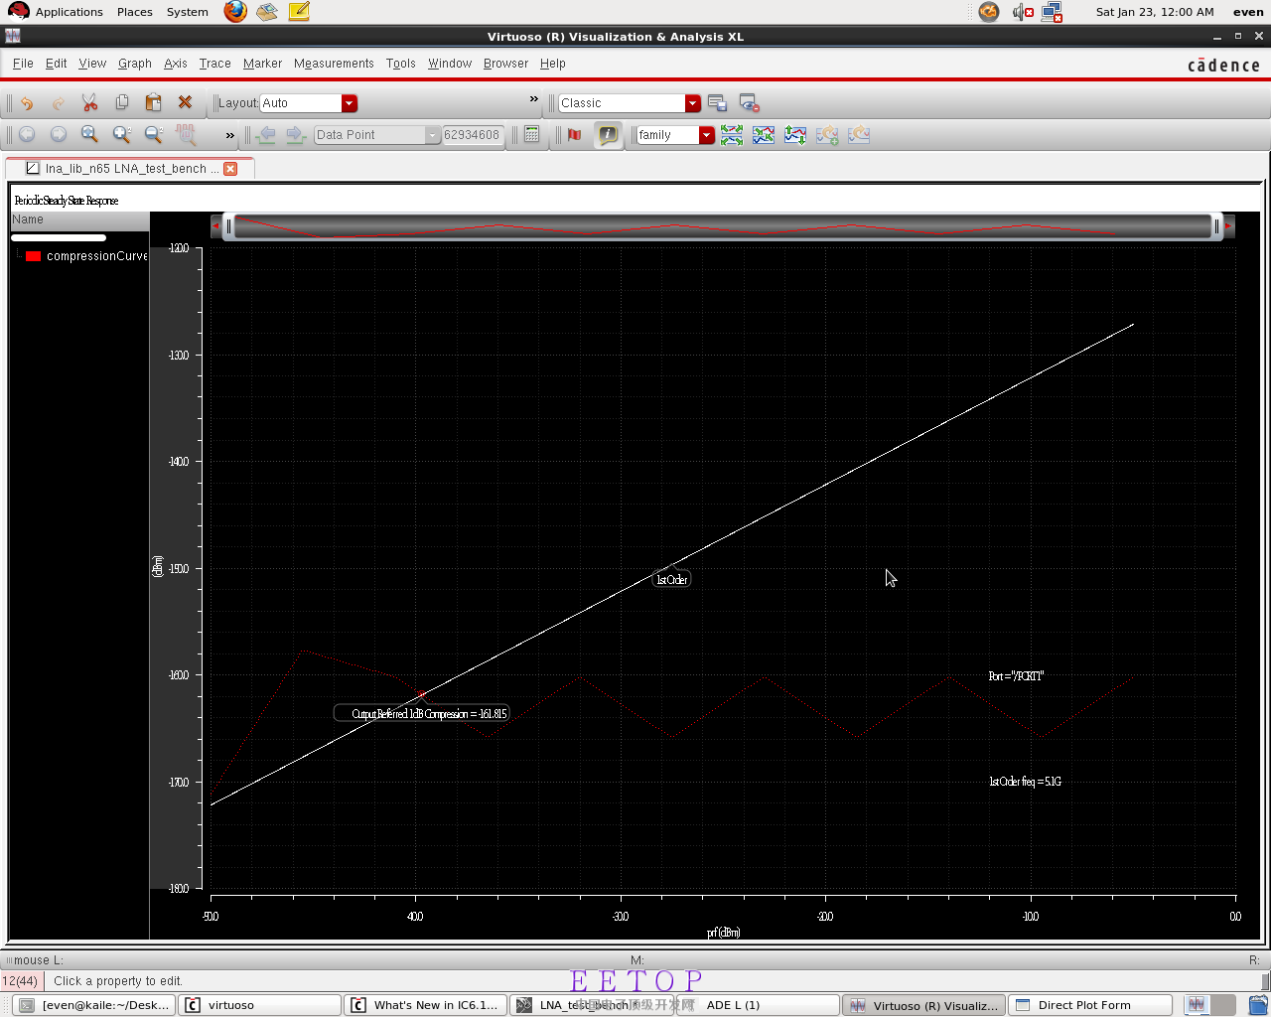Screen dimensions: 1271x1017
Task: Click the Copy icon in toolbar
Action: [122, 102]
